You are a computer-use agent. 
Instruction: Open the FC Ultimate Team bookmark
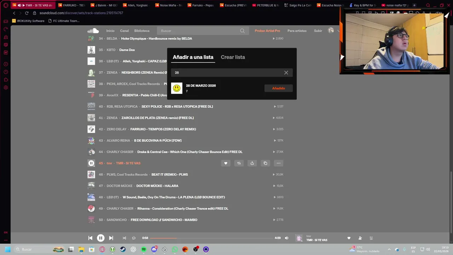[x=64, y=21]
